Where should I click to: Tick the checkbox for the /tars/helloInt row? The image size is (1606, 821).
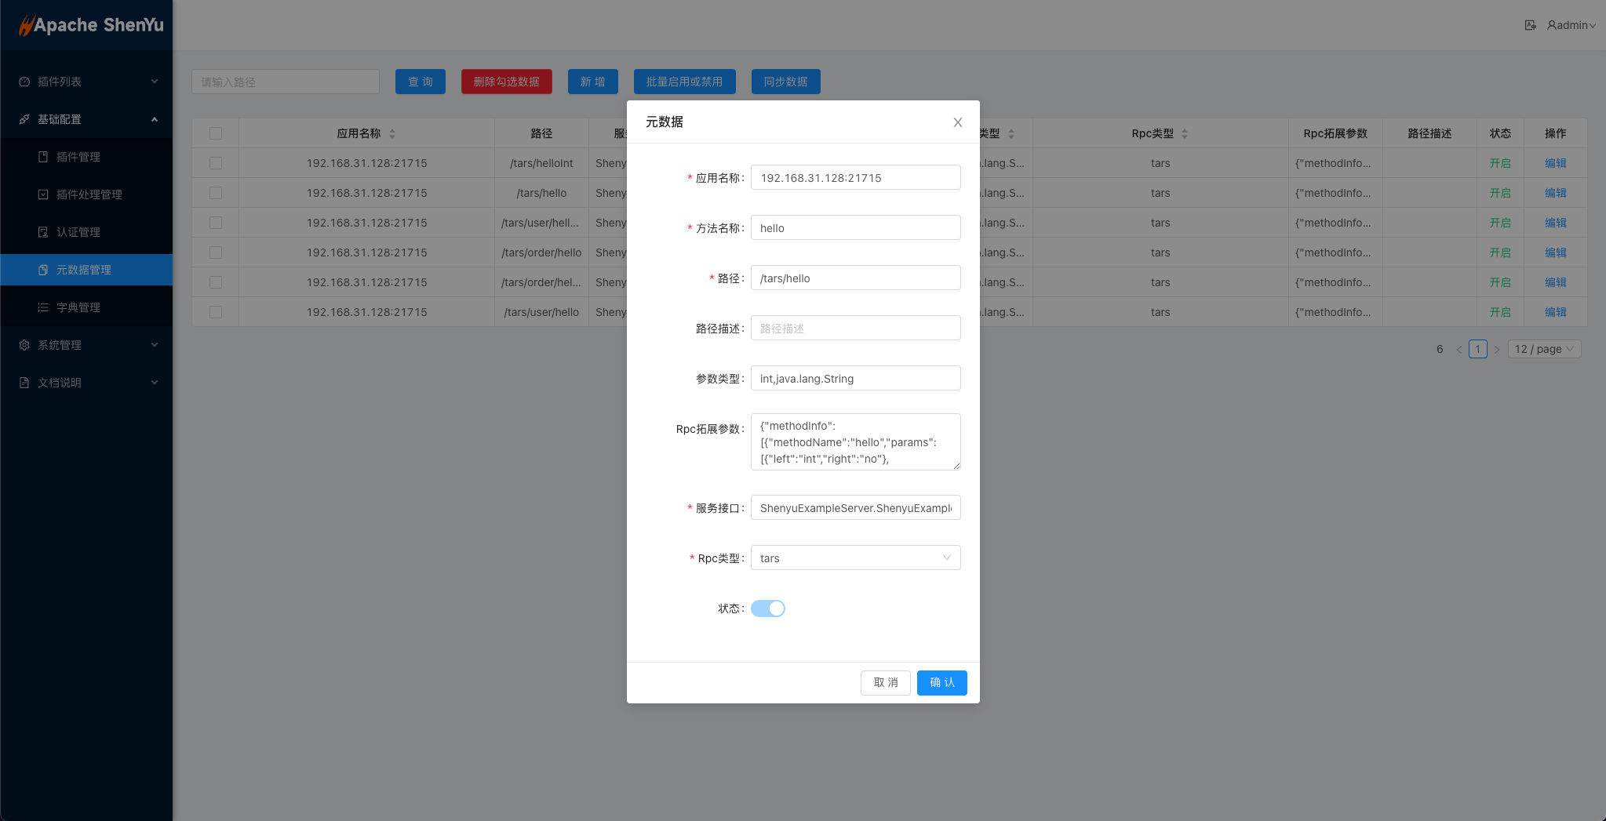216,163
